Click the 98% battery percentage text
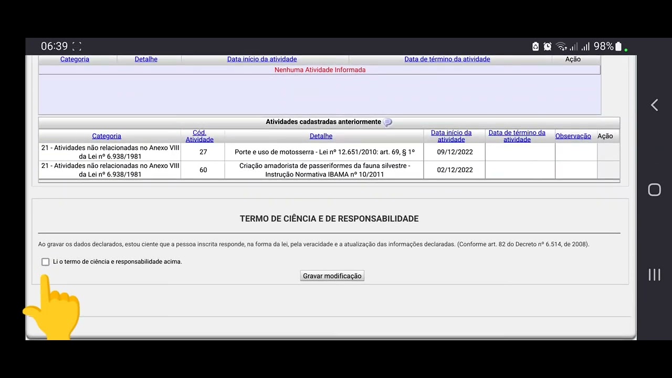672x378 pixels. (603, 47)
